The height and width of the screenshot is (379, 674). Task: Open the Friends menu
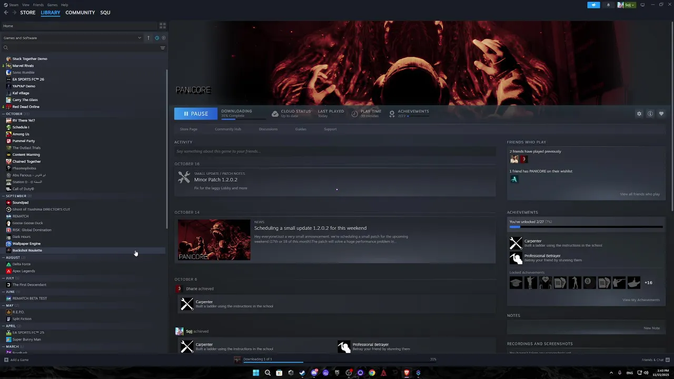click(x=38, y=5)
